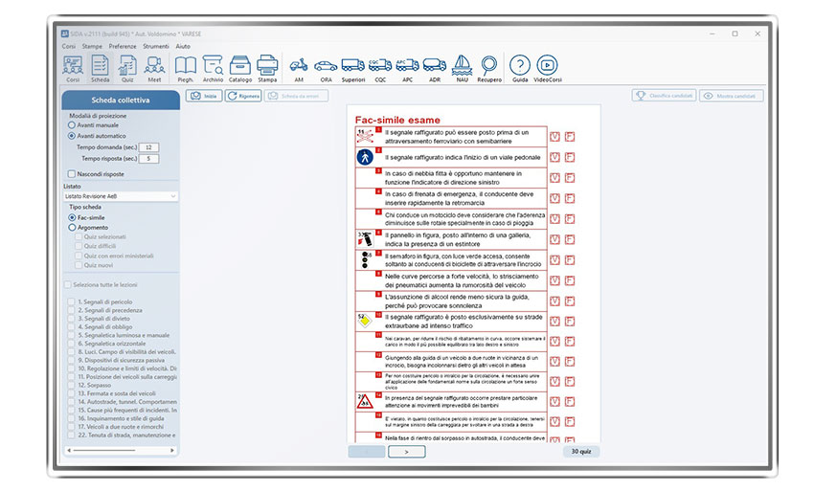Open the Corsi section in the toolbar

click(x=72, y=68)
